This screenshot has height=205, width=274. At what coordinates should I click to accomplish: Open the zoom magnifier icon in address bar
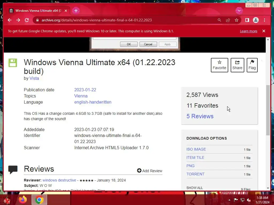click(x=219, y=20)
